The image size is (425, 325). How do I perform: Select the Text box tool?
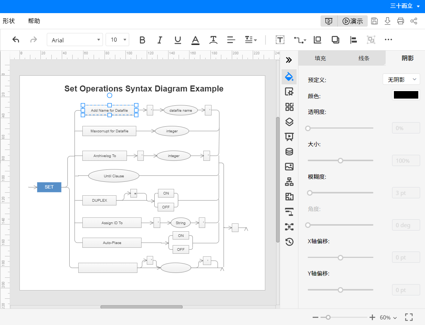[x=280, y=40]
